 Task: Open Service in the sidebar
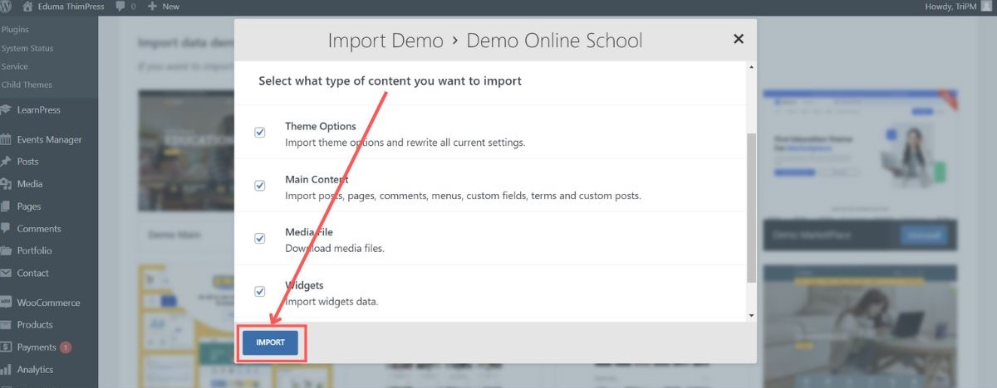(15, 66)
